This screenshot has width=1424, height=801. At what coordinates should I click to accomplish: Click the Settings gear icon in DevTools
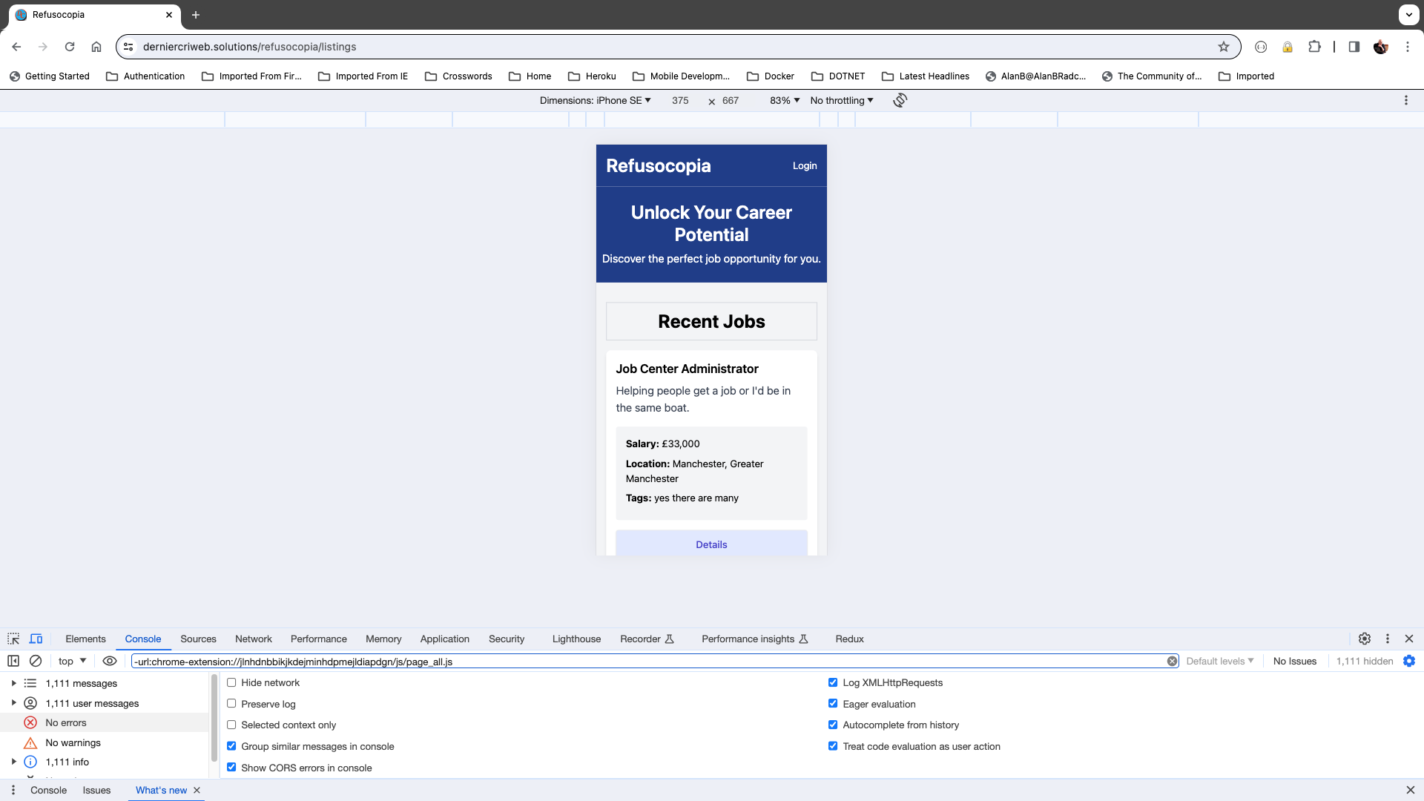[x=1365, y=639]
